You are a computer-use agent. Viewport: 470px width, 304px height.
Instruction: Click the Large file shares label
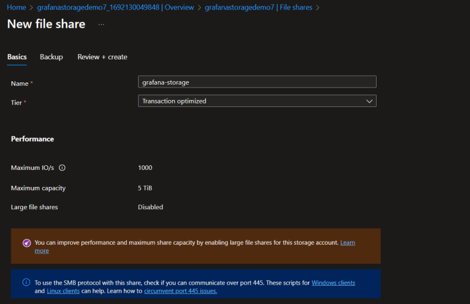[34, 207]
